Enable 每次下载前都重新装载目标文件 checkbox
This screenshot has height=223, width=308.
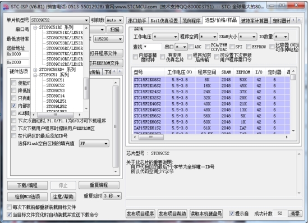click(x=9, y=207)
